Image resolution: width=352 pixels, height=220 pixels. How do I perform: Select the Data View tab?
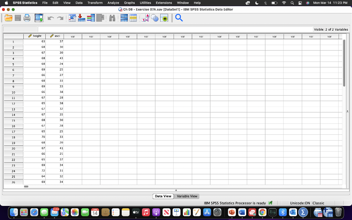(x=163, y=196)
